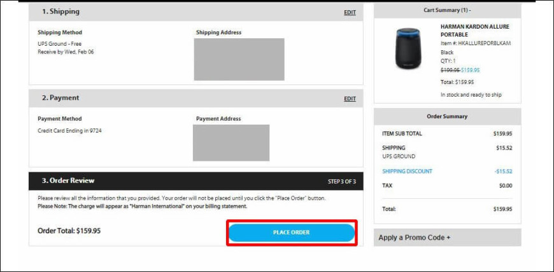Click the 'Harman International' billing note line
The width and height of the screenshot is (554, 272).
[x=143, y=206]
